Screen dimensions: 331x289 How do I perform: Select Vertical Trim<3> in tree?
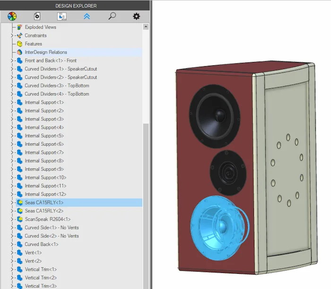(41, 286)
